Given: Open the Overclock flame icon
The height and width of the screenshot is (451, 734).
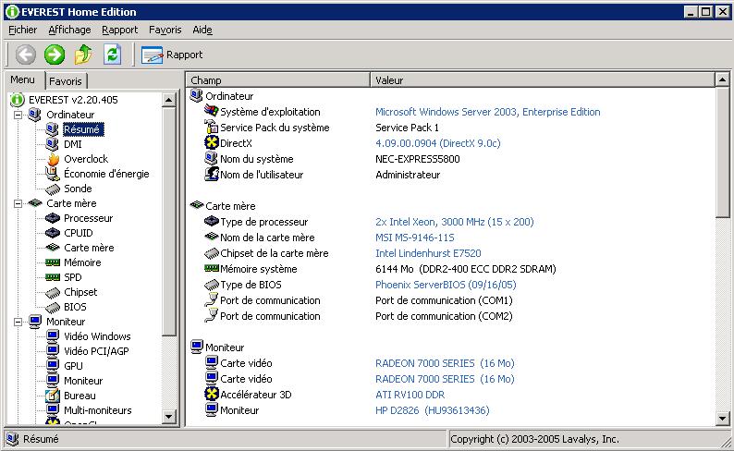Looking at the screenshot, I should pyautogui.click(x=53, y=159).
